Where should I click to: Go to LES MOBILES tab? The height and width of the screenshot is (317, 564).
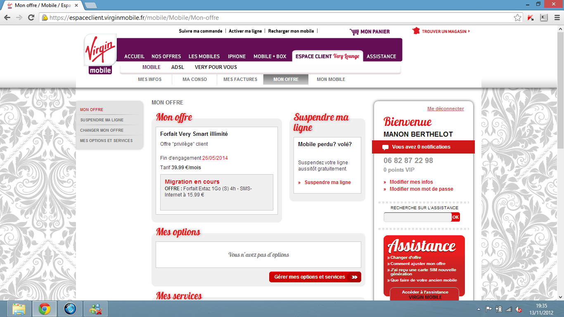click(x=204, y=57)
